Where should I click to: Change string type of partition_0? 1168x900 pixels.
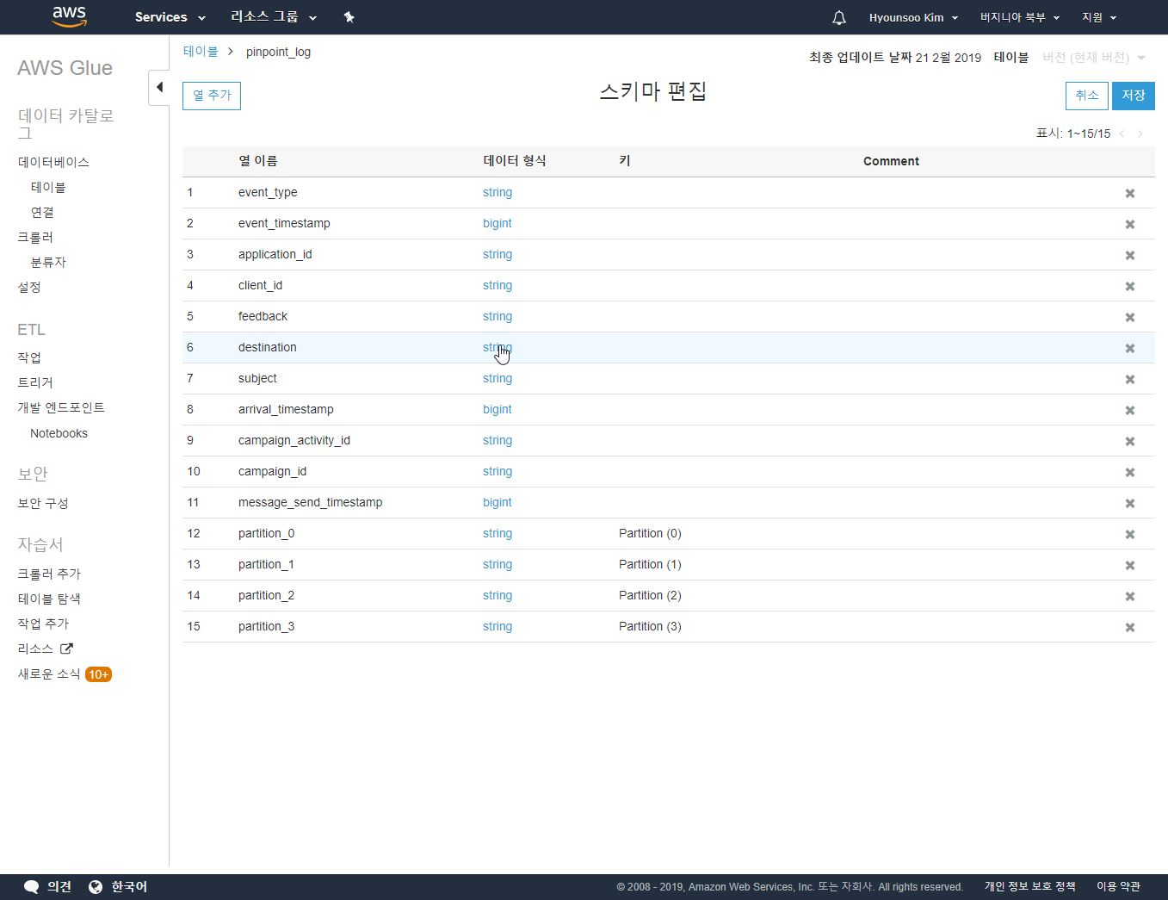[x=497, y=533]
